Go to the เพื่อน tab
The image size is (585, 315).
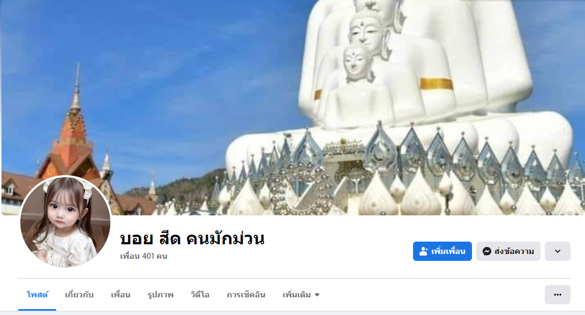(121, 295)
